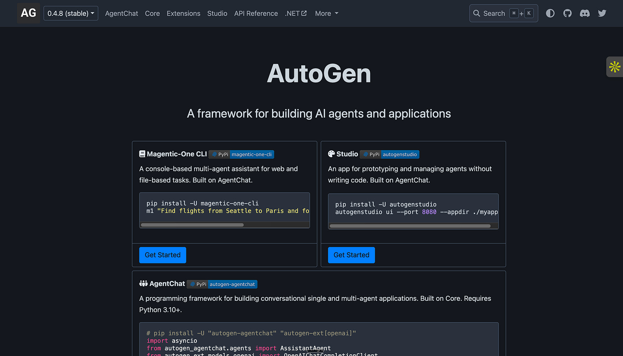Click the 'pip install -U magentic-one-cli' line
This screenshot has height=356, width=623.
click(202, 203)
